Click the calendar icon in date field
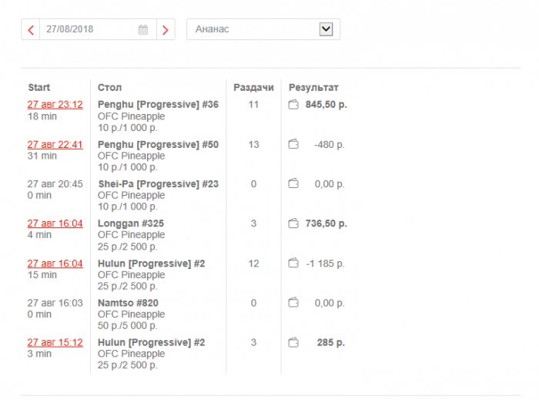539x400 pixels. [143, 30]
